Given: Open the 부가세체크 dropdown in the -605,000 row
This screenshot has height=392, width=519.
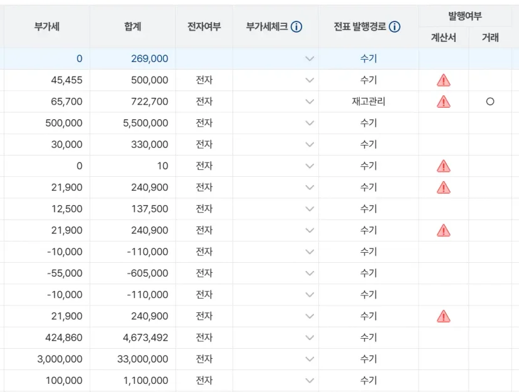Looking at the screenshot, I should (x=310, y=273).
